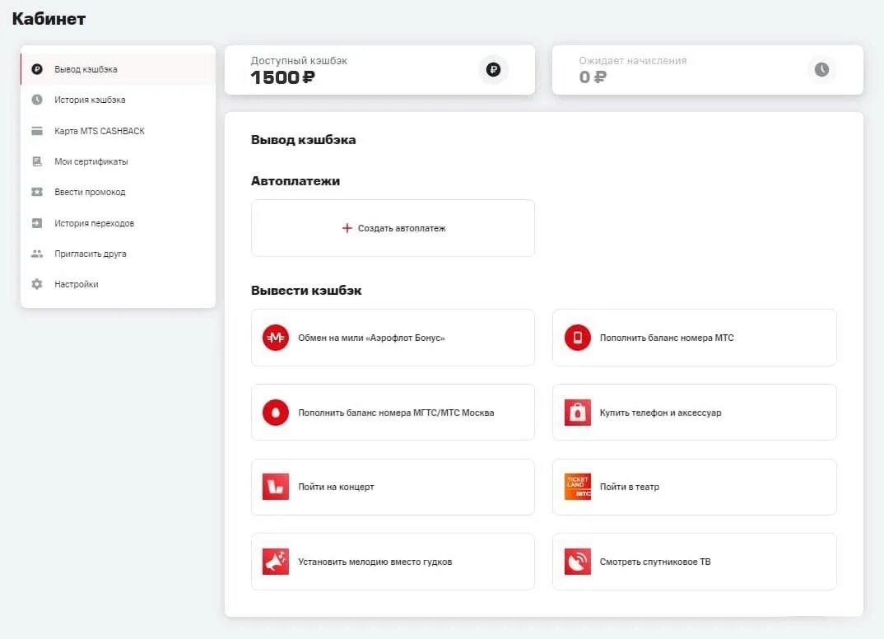Image resolution: width=884 pixels, height=639 pixels.
Task: Click the card icon beside Карта MTS CASHBACK
Action: [37, 131]
